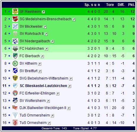Click the TuS Ormesheim red crest
Viewport: 137px width, 132px height.
(15, 123)
